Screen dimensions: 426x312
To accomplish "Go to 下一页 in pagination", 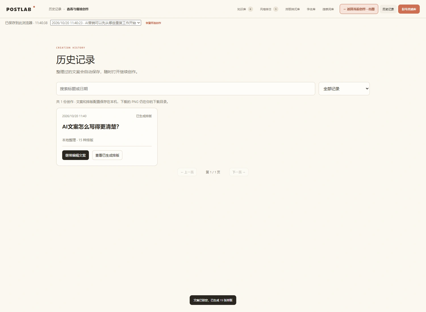I will tap(239, 172).
